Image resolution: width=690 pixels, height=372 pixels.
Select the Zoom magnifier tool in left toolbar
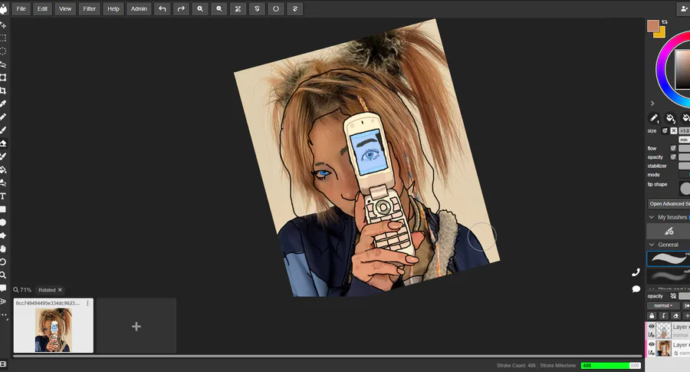pyautogui.click(x=2, y=275)
